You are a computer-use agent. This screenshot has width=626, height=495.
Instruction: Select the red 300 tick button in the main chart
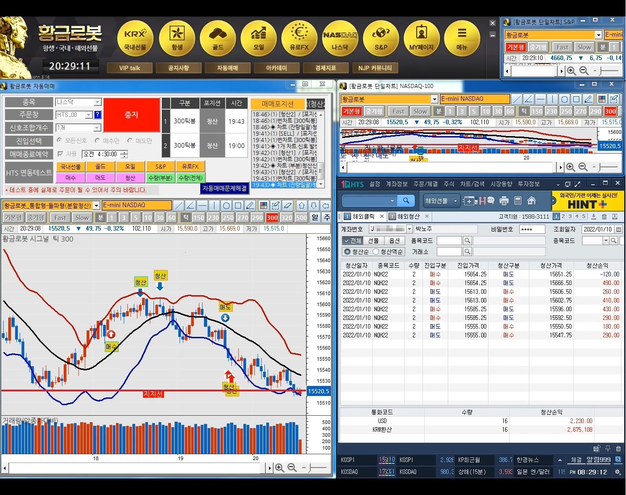coord(272,218)
